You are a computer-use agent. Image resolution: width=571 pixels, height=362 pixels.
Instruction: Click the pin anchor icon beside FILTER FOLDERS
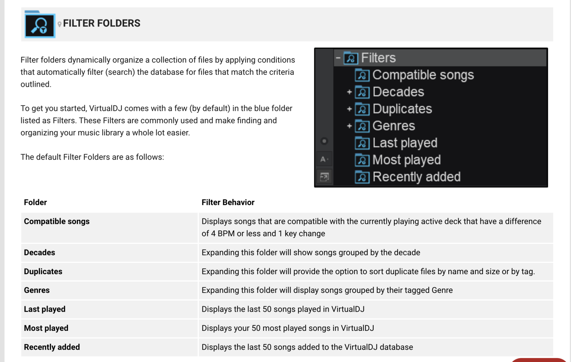[59, 24]
